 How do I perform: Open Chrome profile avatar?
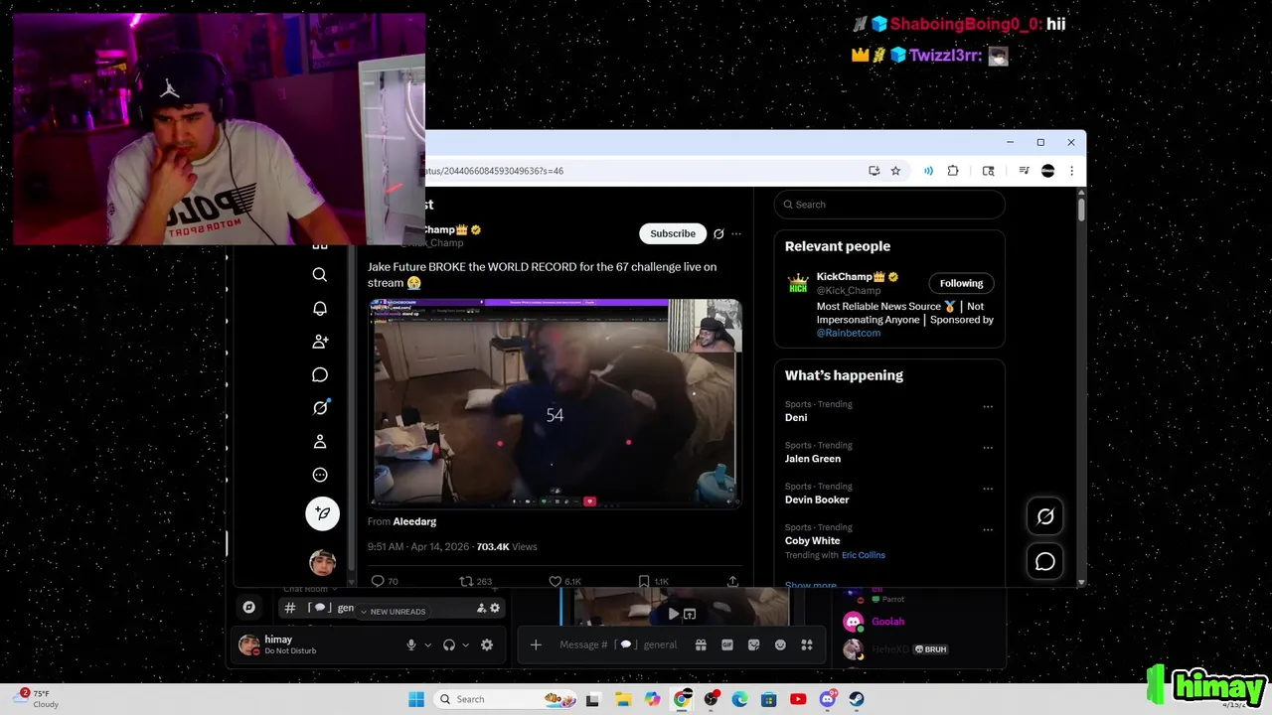pos(1047,171)
